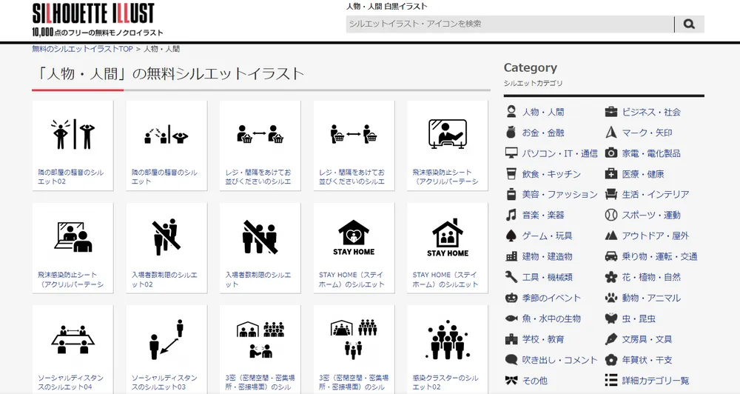Viewport: 740px width, 394px height.
Task: Open the 感染クラスターのシルエット02 thumbnail
Action: click(x=448, y=350)
